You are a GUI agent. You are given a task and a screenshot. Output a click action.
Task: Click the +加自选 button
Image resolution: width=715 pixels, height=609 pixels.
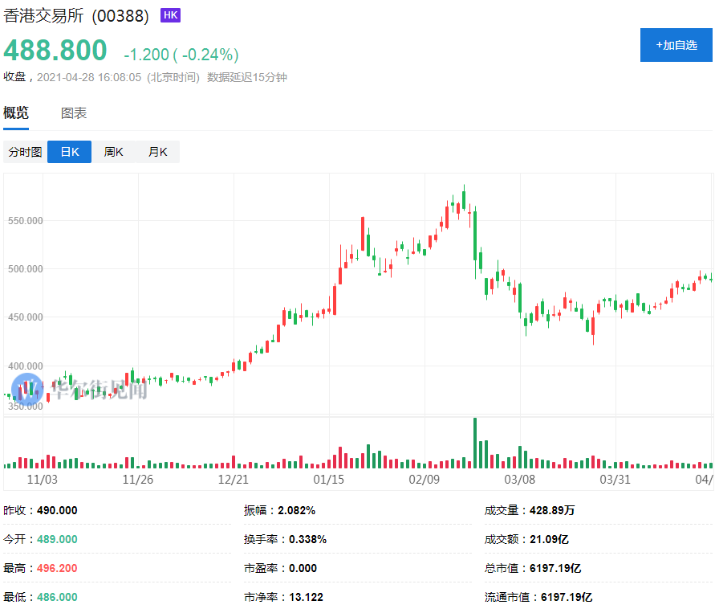[x=676, y=45]
